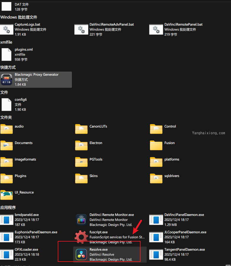Select the EuphonixPanelDaemon.exe file icon
Image resolution: width=231 pixels, height=266 pixels.
6,237
